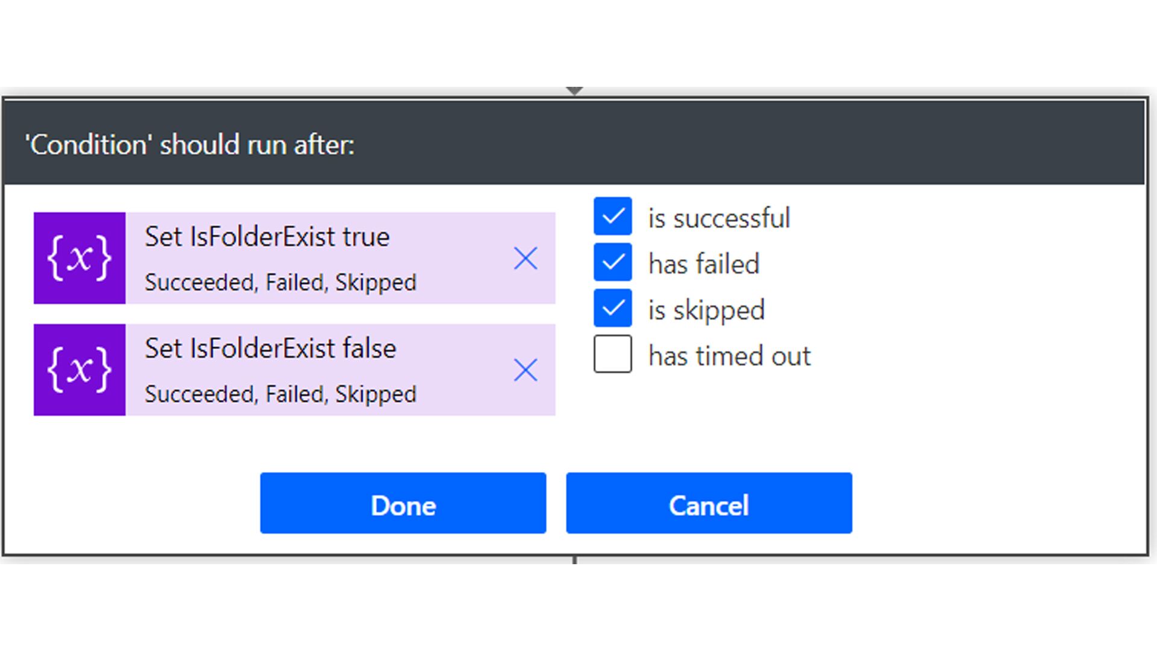Click status text under Set IsFolderExist false
Image resolution: width=1157 pixels, height=651 pixels.
tap(281, 394)
